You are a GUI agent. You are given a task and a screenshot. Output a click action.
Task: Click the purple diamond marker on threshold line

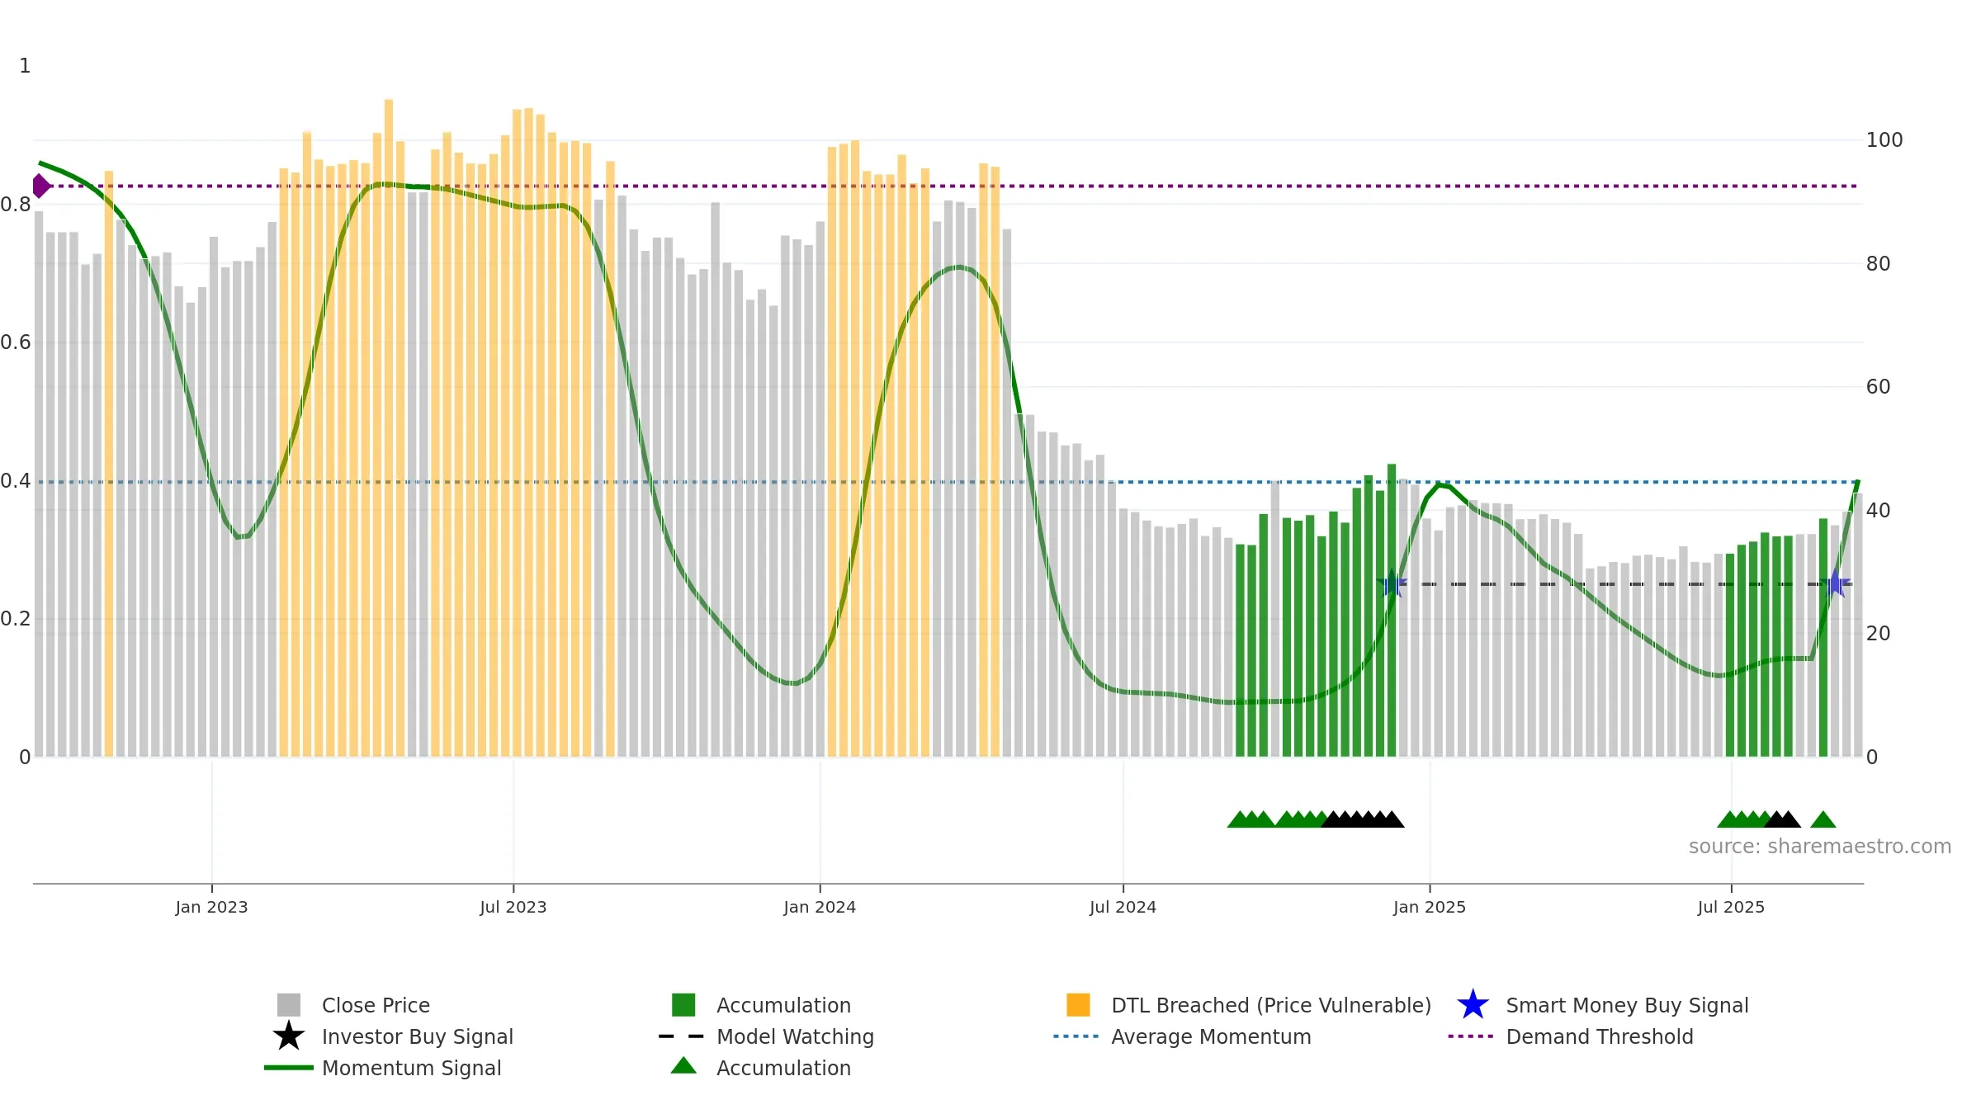click(x=40, y=186)
